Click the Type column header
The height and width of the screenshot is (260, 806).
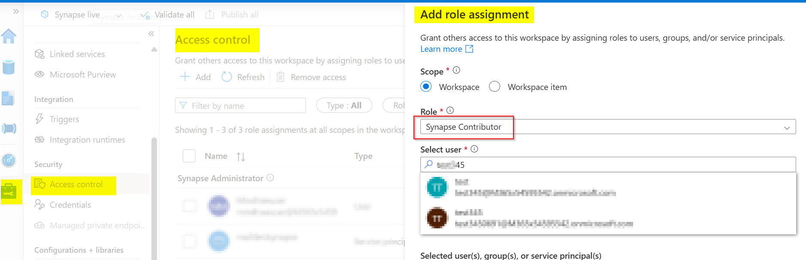tap(363, 156)
